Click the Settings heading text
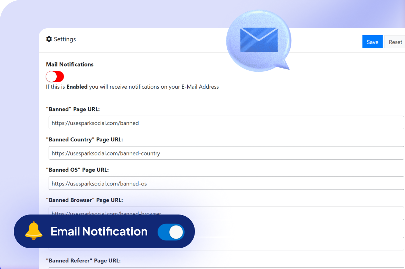 pos(65,39)
